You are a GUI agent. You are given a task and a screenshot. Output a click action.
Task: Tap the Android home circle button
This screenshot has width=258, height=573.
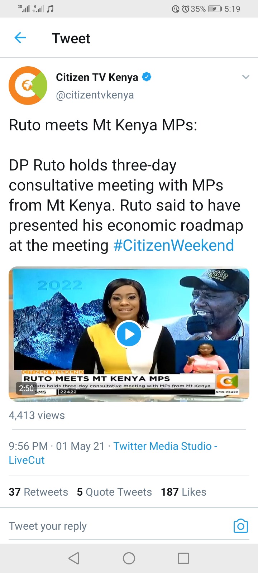(129, 558)
